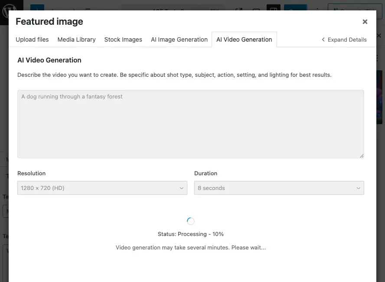Image resolution: width=385 pixels, height=282 pixels.
Task: Select the AI Image Generation tab
Action: (179, 39)
